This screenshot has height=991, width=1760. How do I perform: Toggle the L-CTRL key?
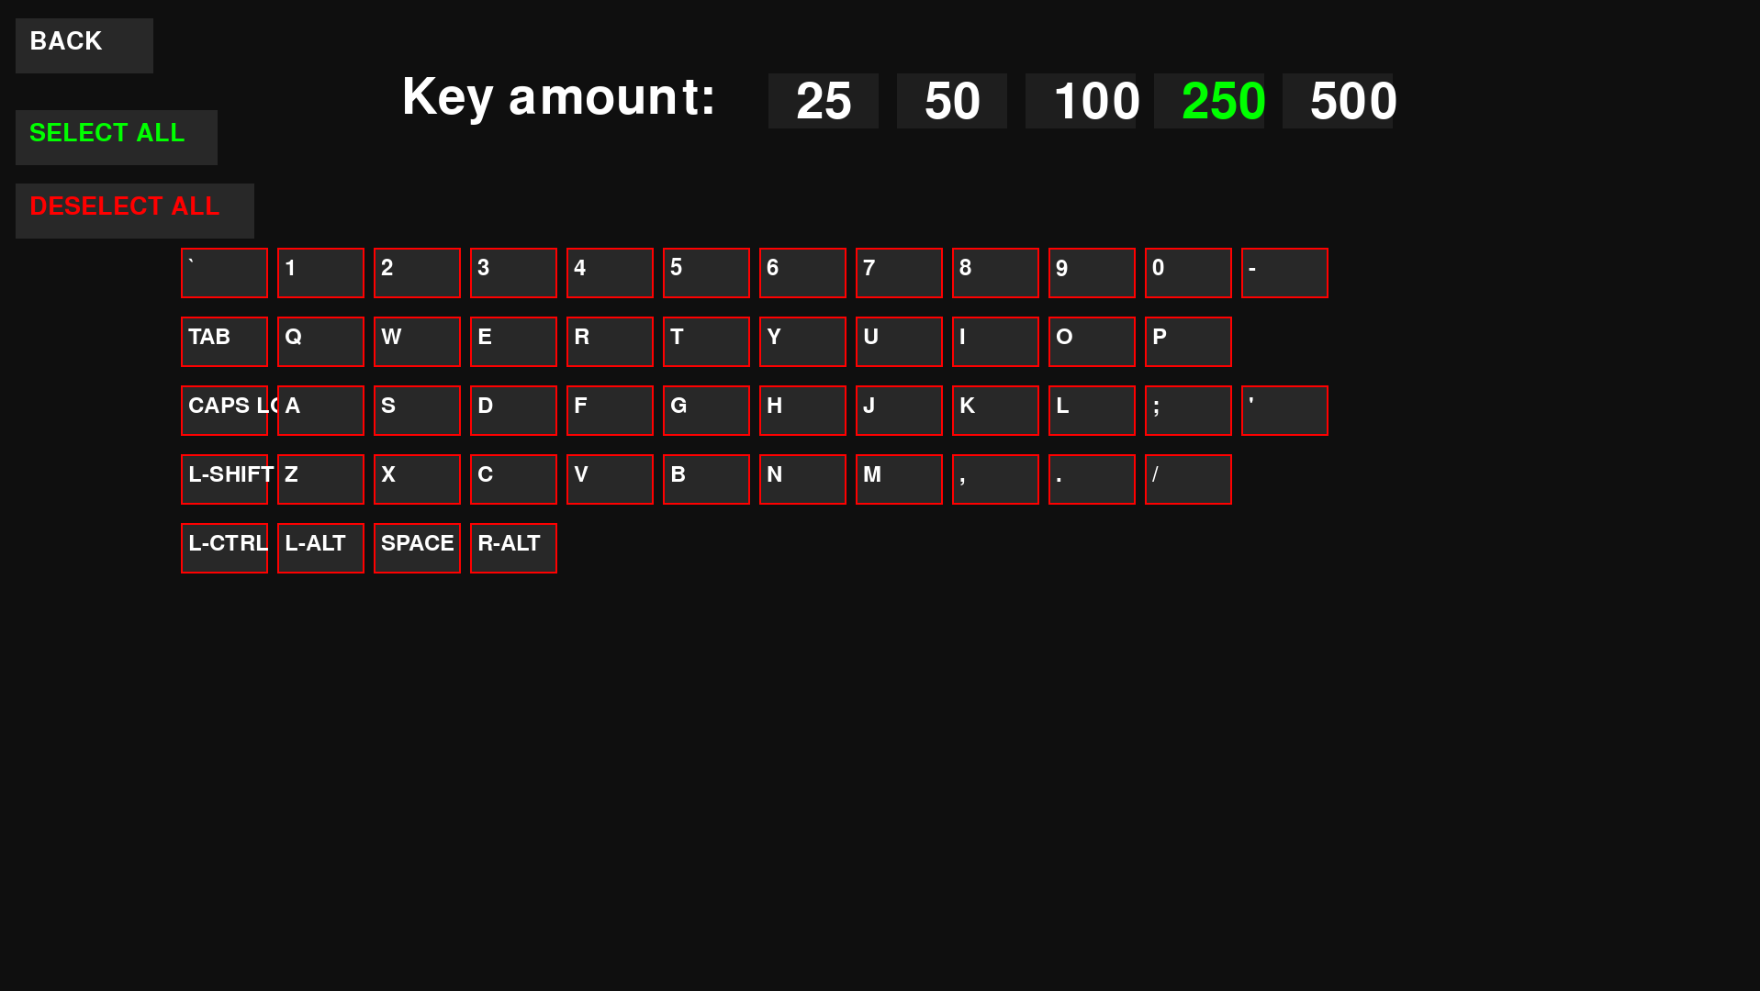[x=224, y=548]
